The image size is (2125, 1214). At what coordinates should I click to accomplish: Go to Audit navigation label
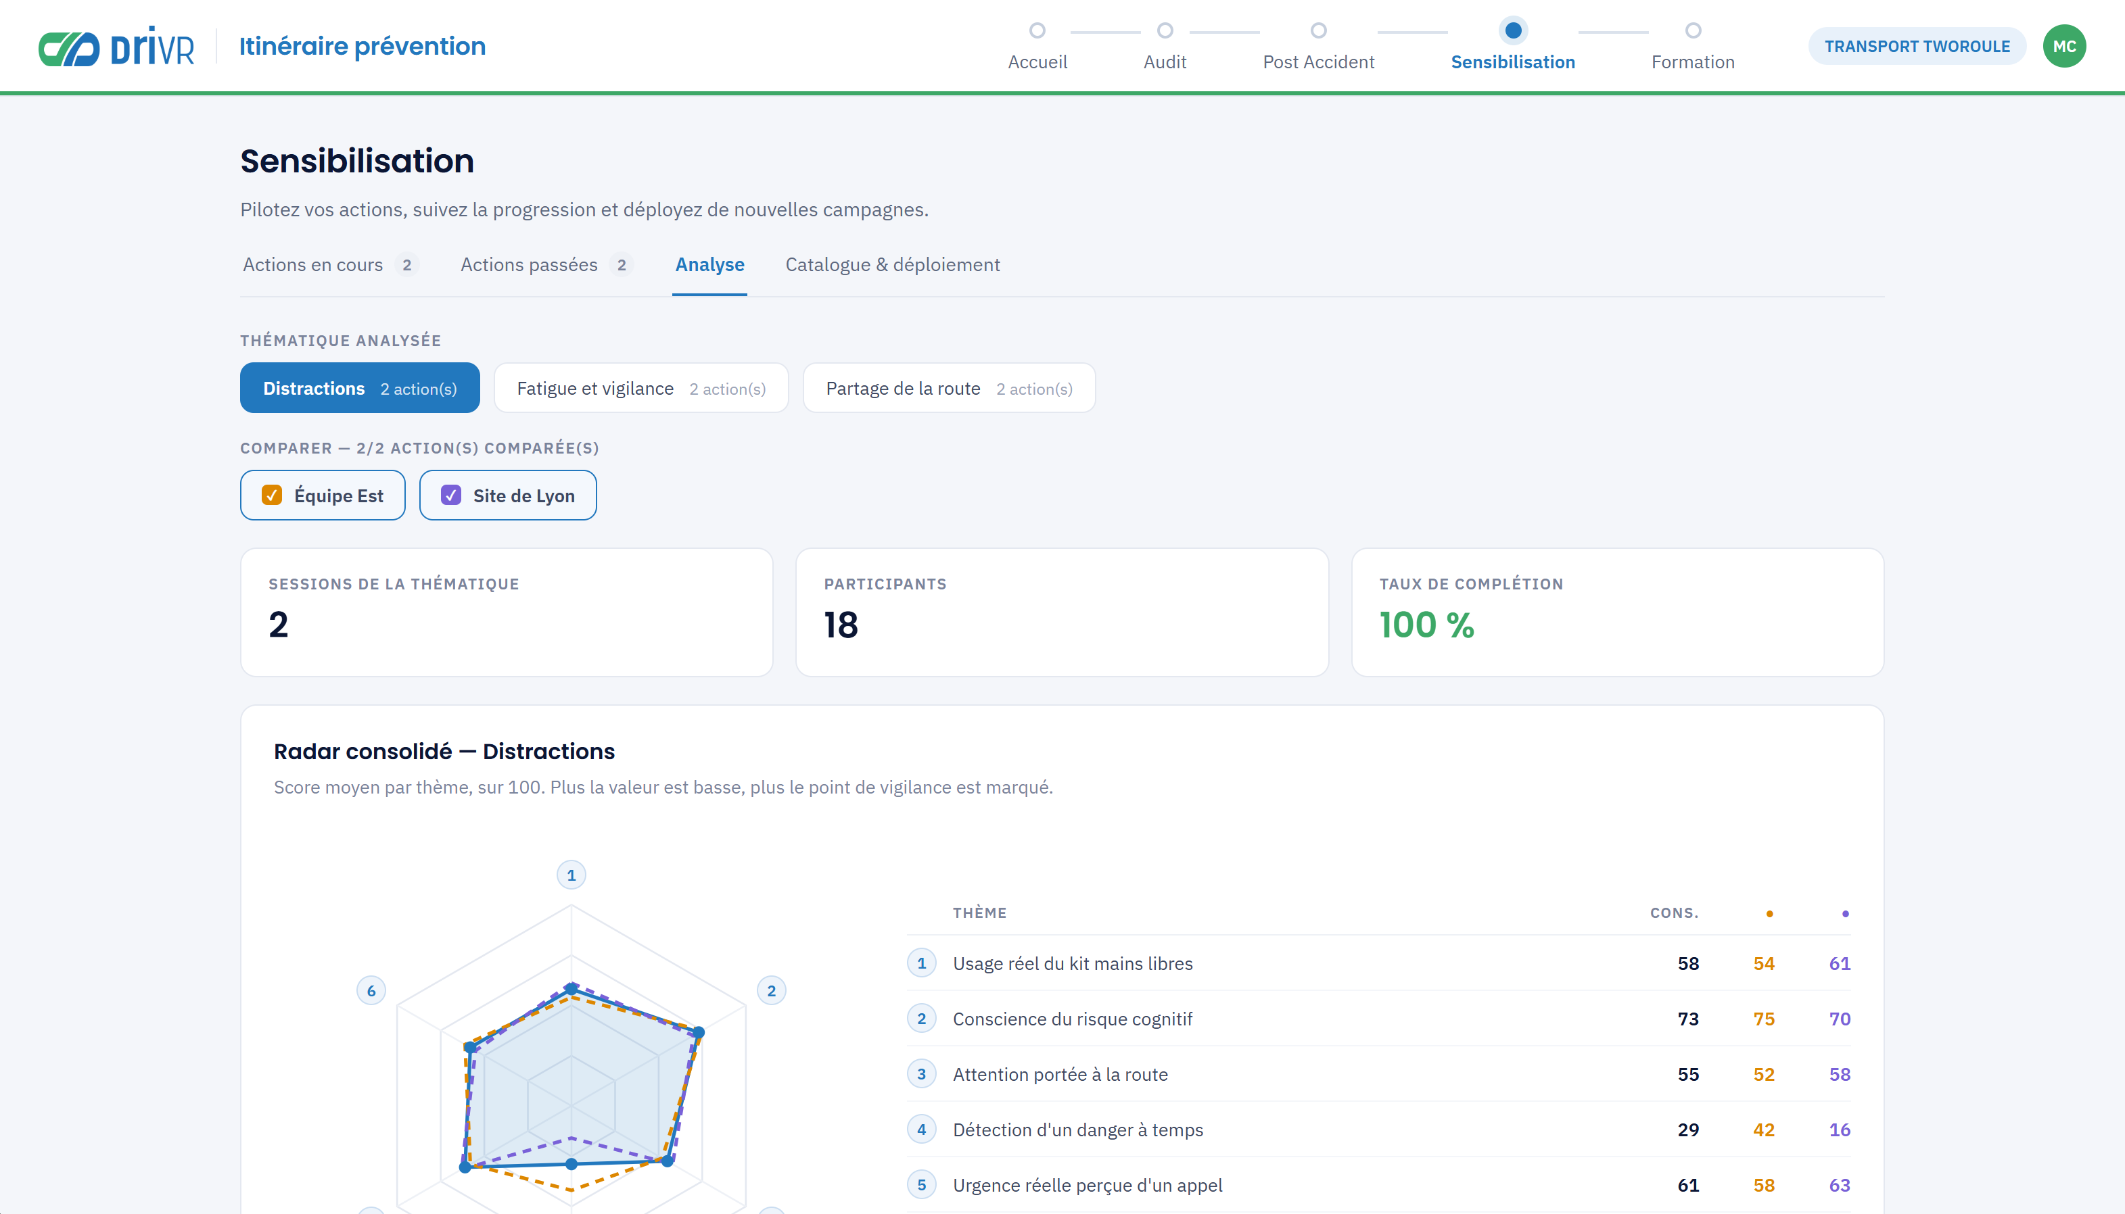click(1164, 62)
